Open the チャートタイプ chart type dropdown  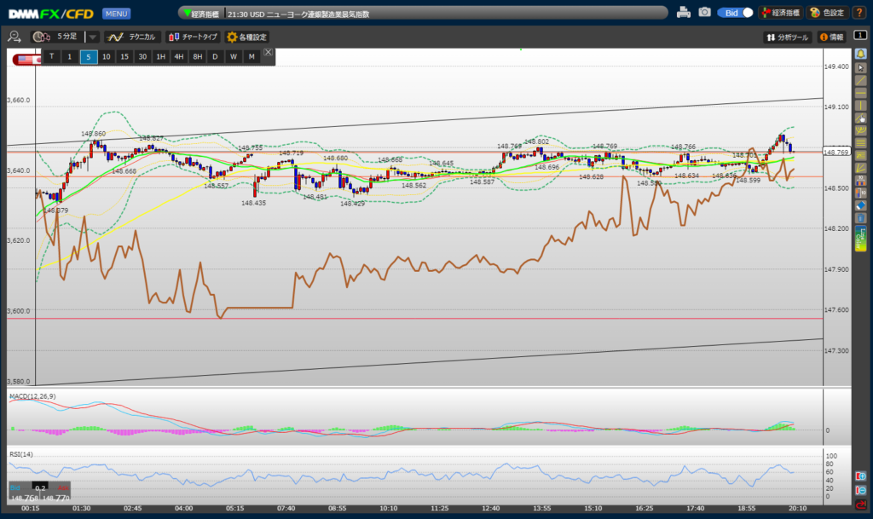coord(193,37)
